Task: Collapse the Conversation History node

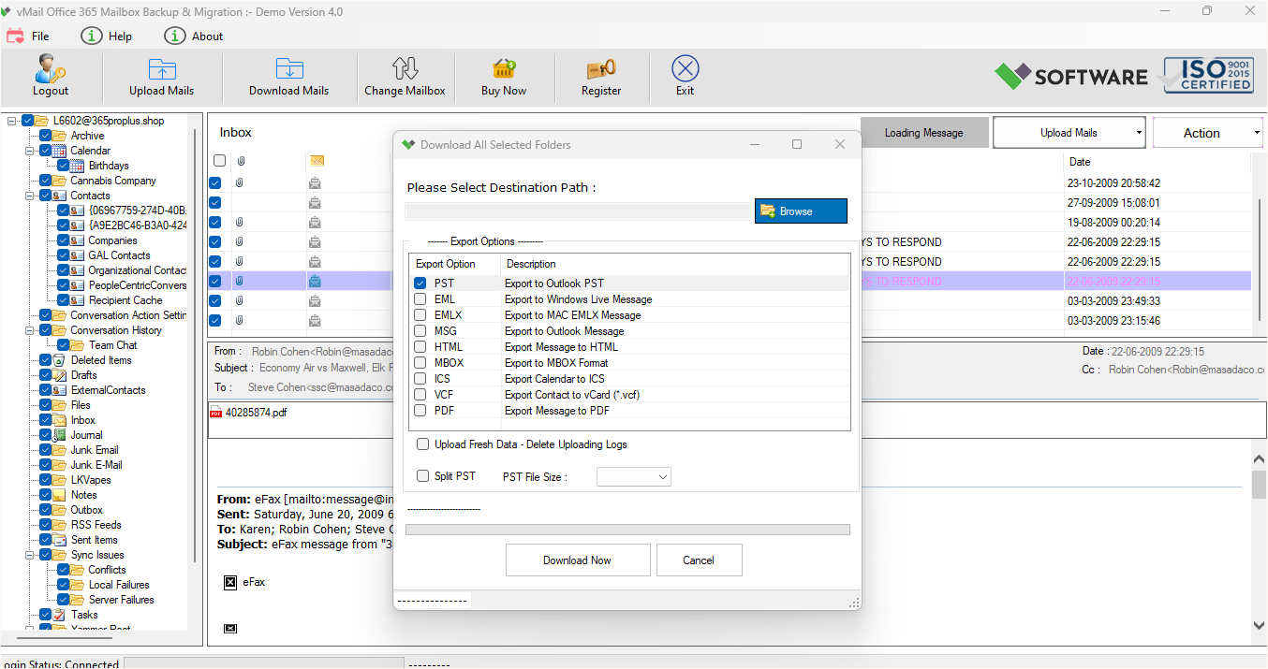Action: tap(30, 330)
